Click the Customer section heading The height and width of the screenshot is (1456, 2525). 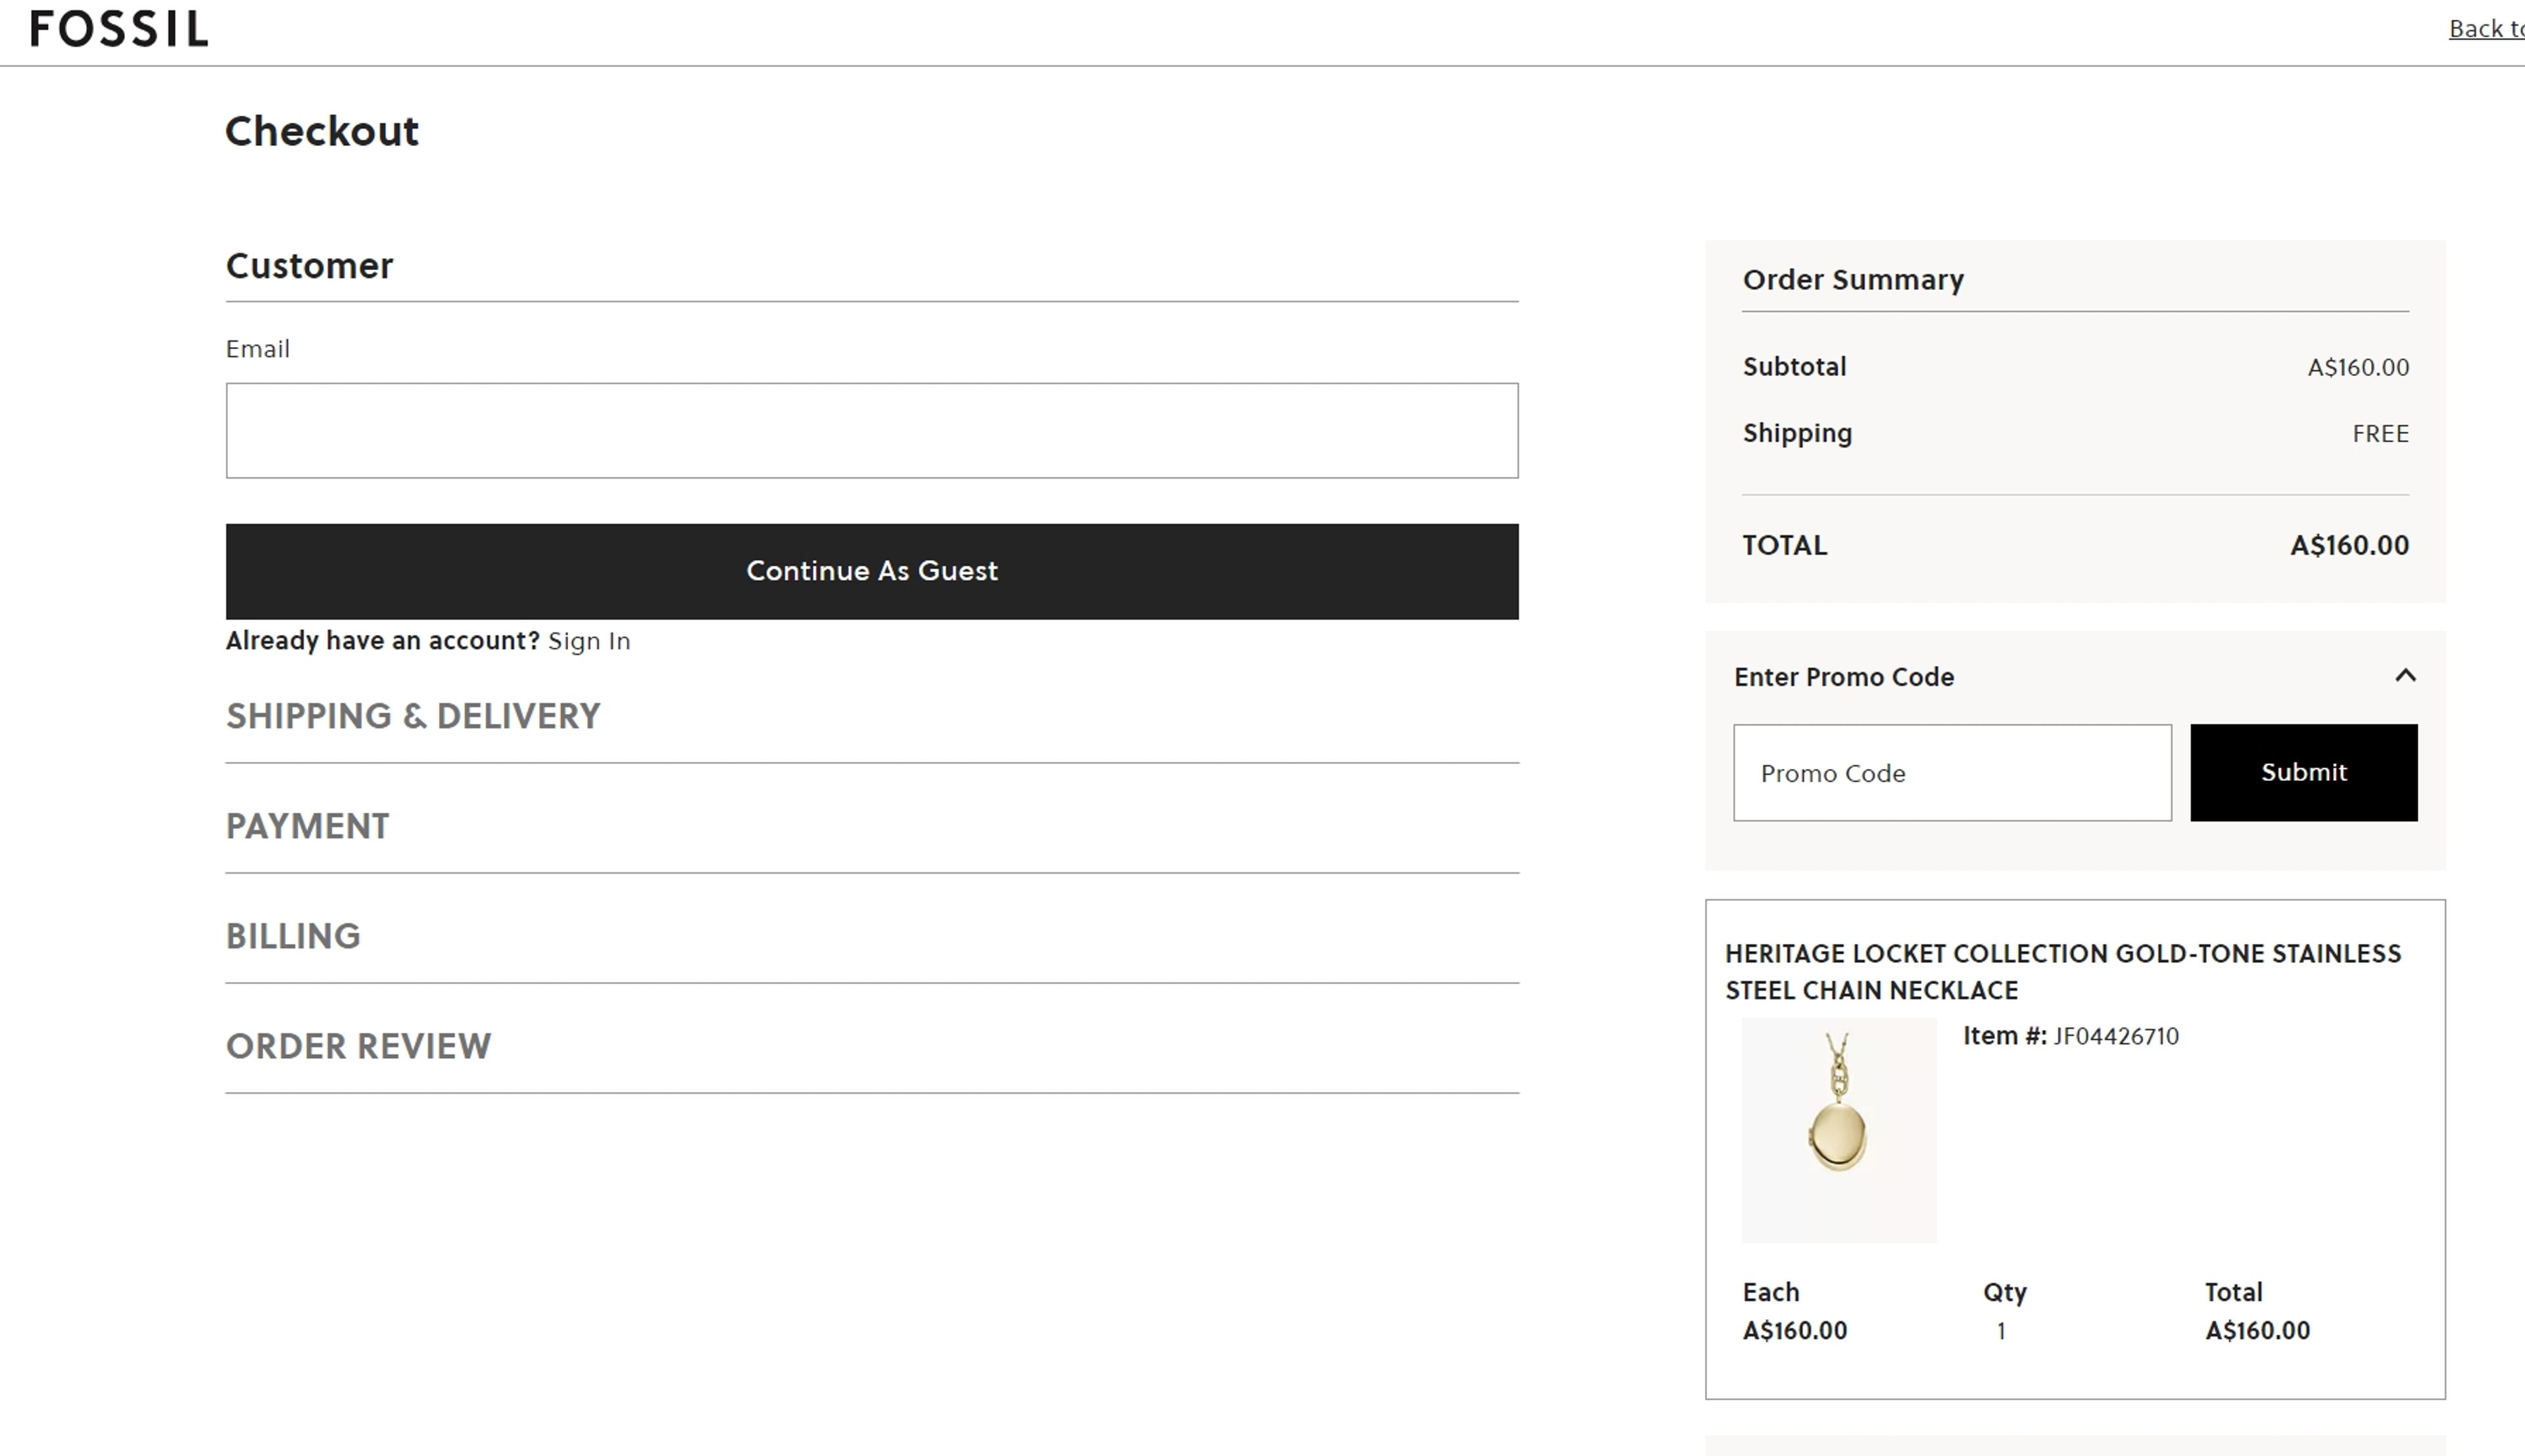[309, 266]
